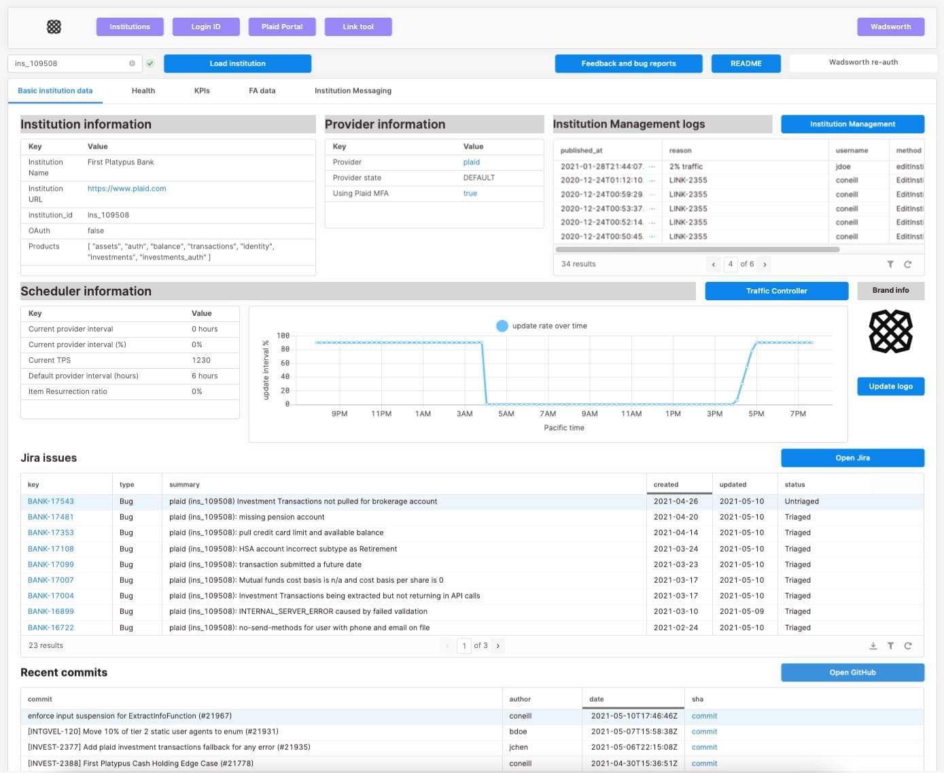Go to previous page of management logs
Viewport: 944px width, 773px height.
tap(713, 264)
